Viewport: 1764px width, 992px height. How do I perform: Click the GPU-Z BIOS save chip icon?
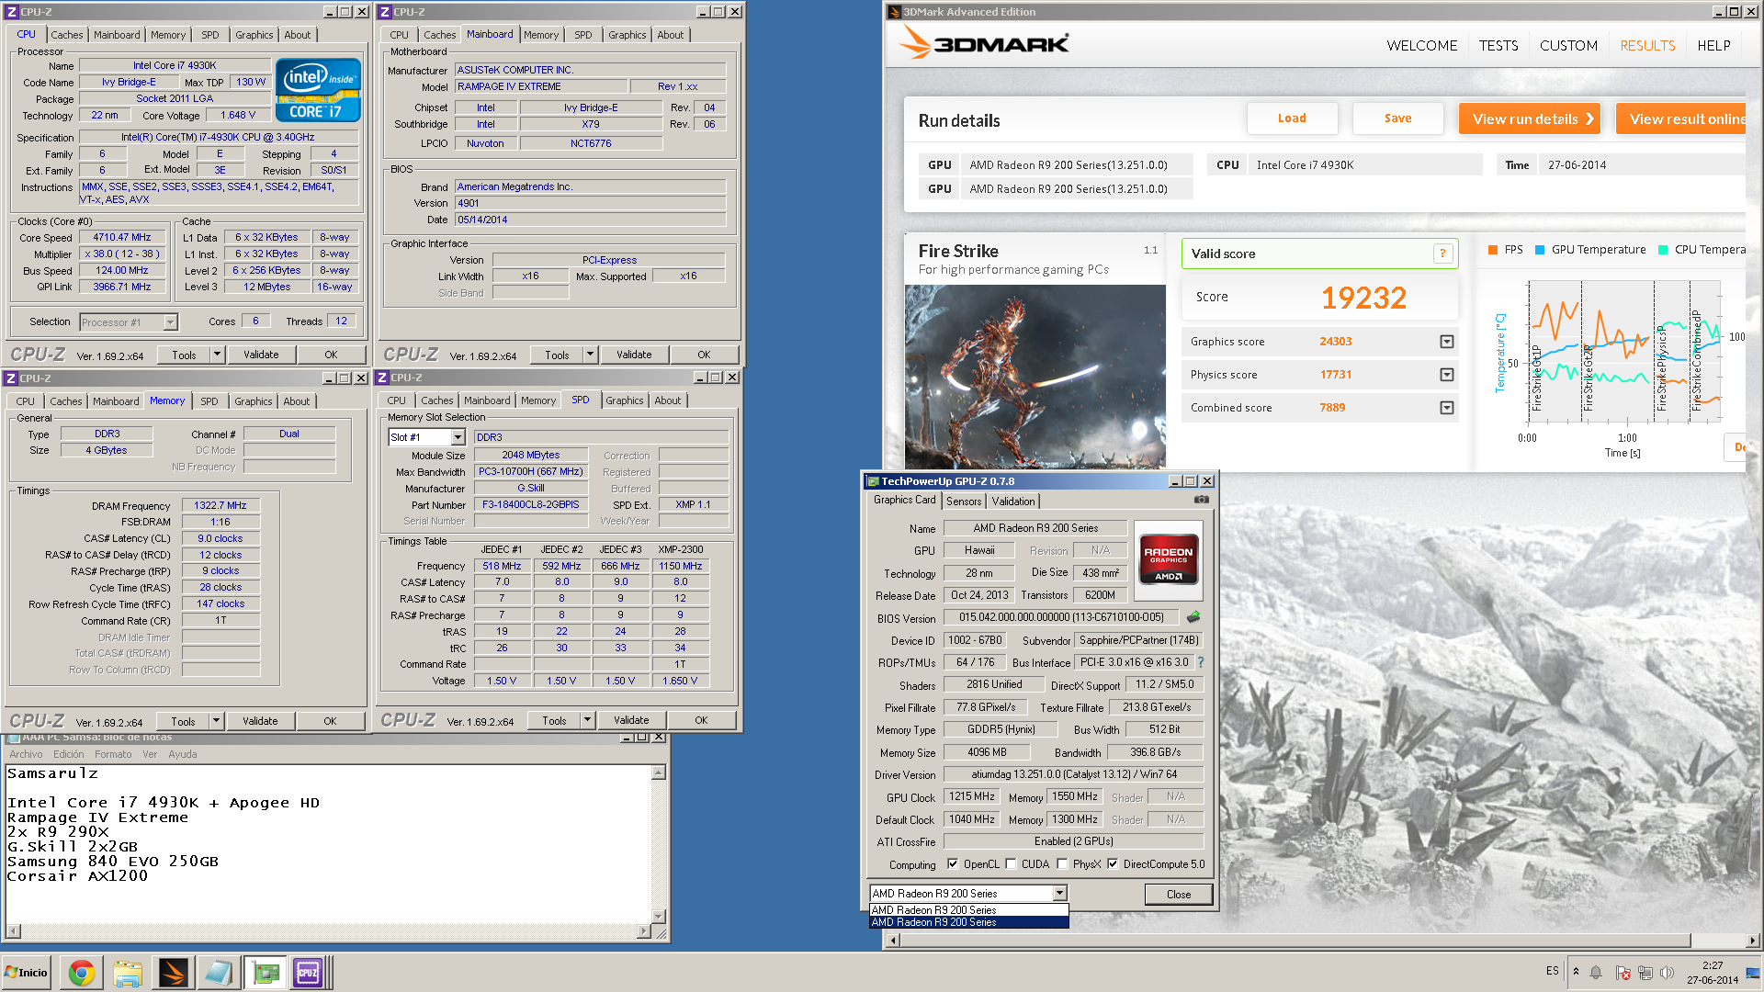click(x=1193, y=617)
